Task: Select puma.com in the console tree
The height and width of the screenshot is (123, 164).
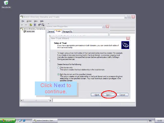Action: (30, 31)
